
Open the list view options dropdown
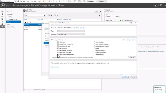coord(50,15)
